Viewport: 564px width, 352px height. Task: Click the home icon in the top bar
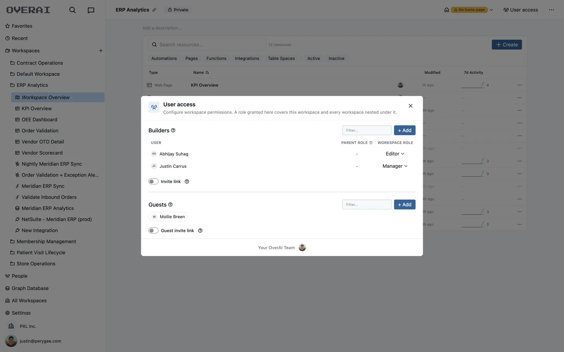click(447, 10)
